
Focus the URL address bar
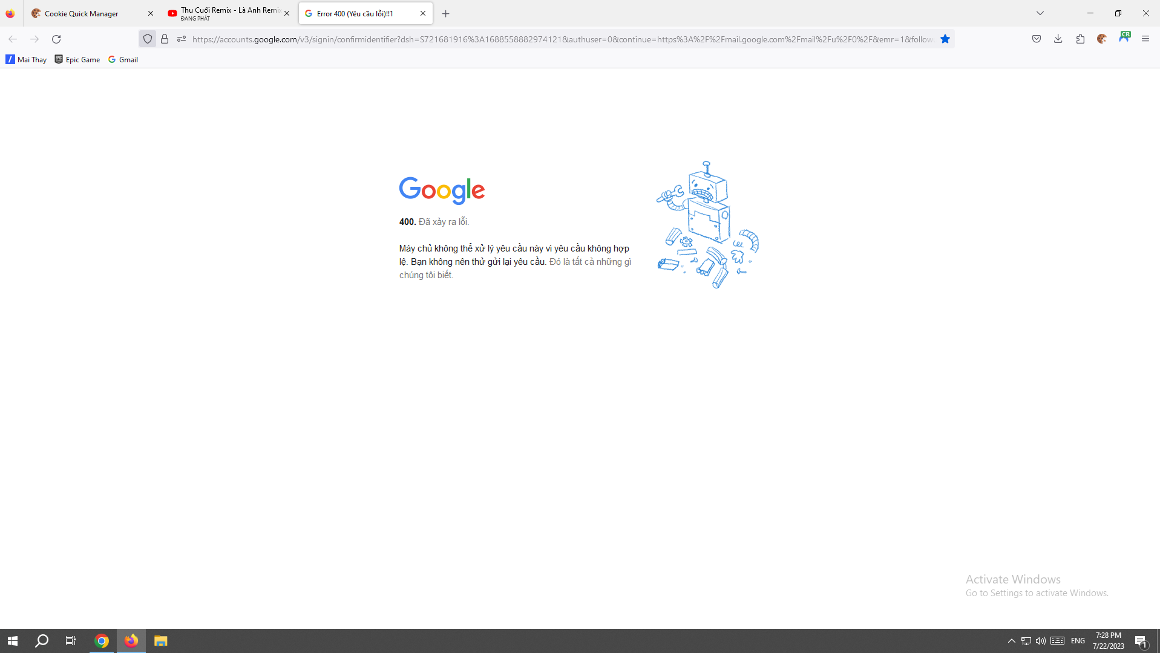[563, 39]
